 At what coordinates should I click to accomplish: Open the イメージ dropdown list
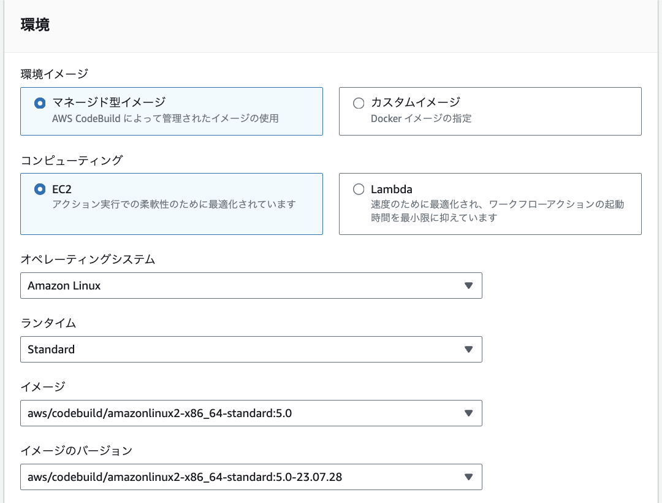pyautogui.click(x=251, y=413)
